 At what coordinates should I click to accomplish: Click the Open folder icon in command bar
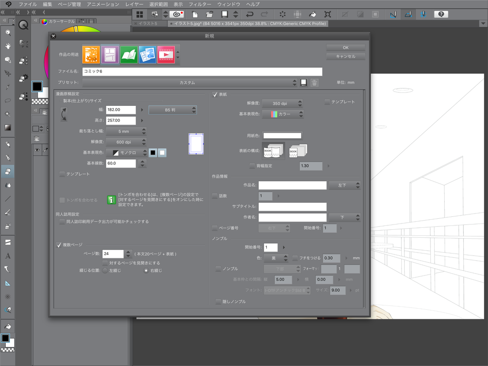pos(210,14)
